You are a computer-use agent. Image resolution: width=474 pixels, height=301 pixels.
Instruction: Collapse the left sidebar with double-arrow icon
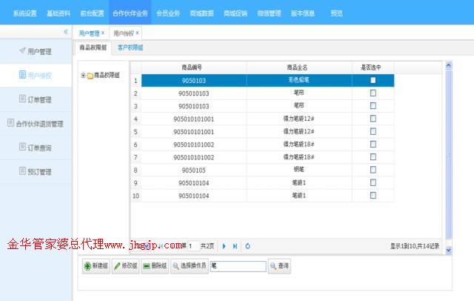[x=66, y=32]
